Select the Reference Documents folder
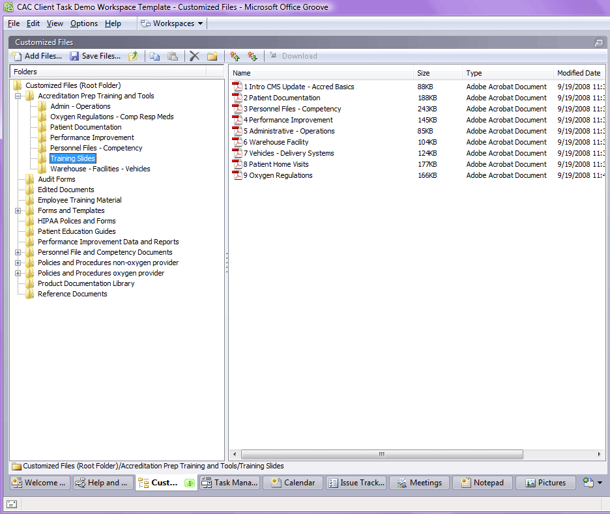The image size is (610, 514). 72,294
